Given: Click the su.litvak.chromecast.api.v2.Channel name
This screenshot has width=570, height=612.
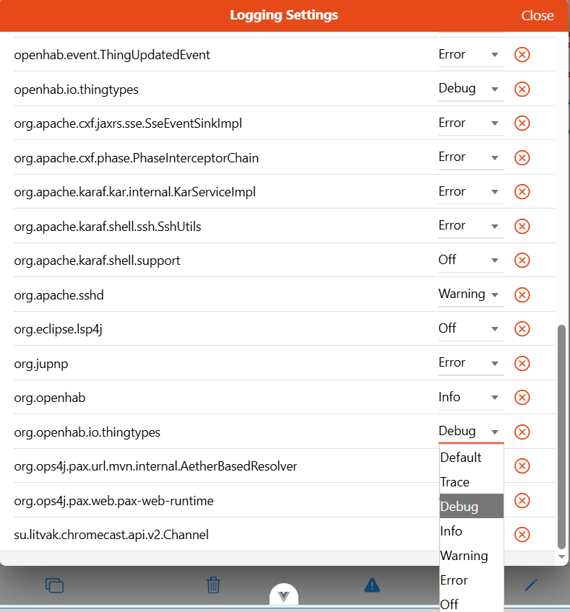Looking at the screenshot, I should [x=111, y=535].
